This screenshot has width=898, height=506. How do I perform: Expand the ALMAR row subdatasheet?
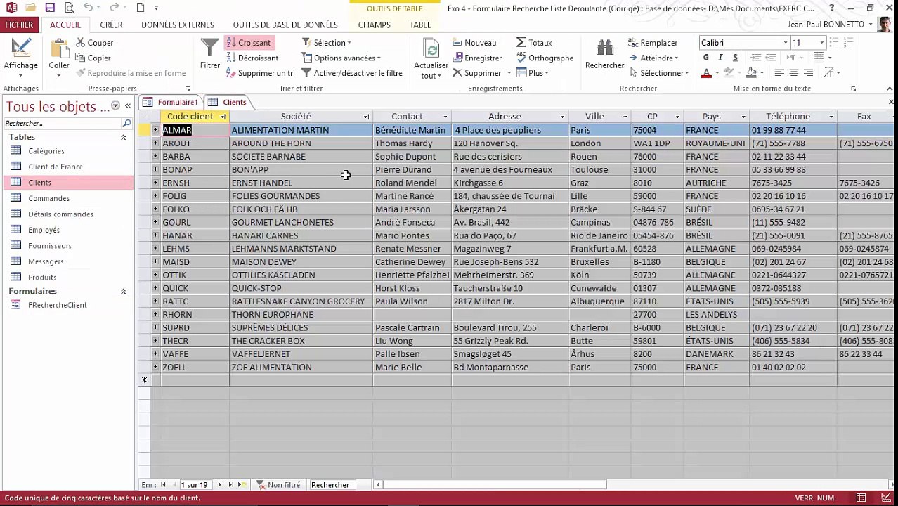155,130
